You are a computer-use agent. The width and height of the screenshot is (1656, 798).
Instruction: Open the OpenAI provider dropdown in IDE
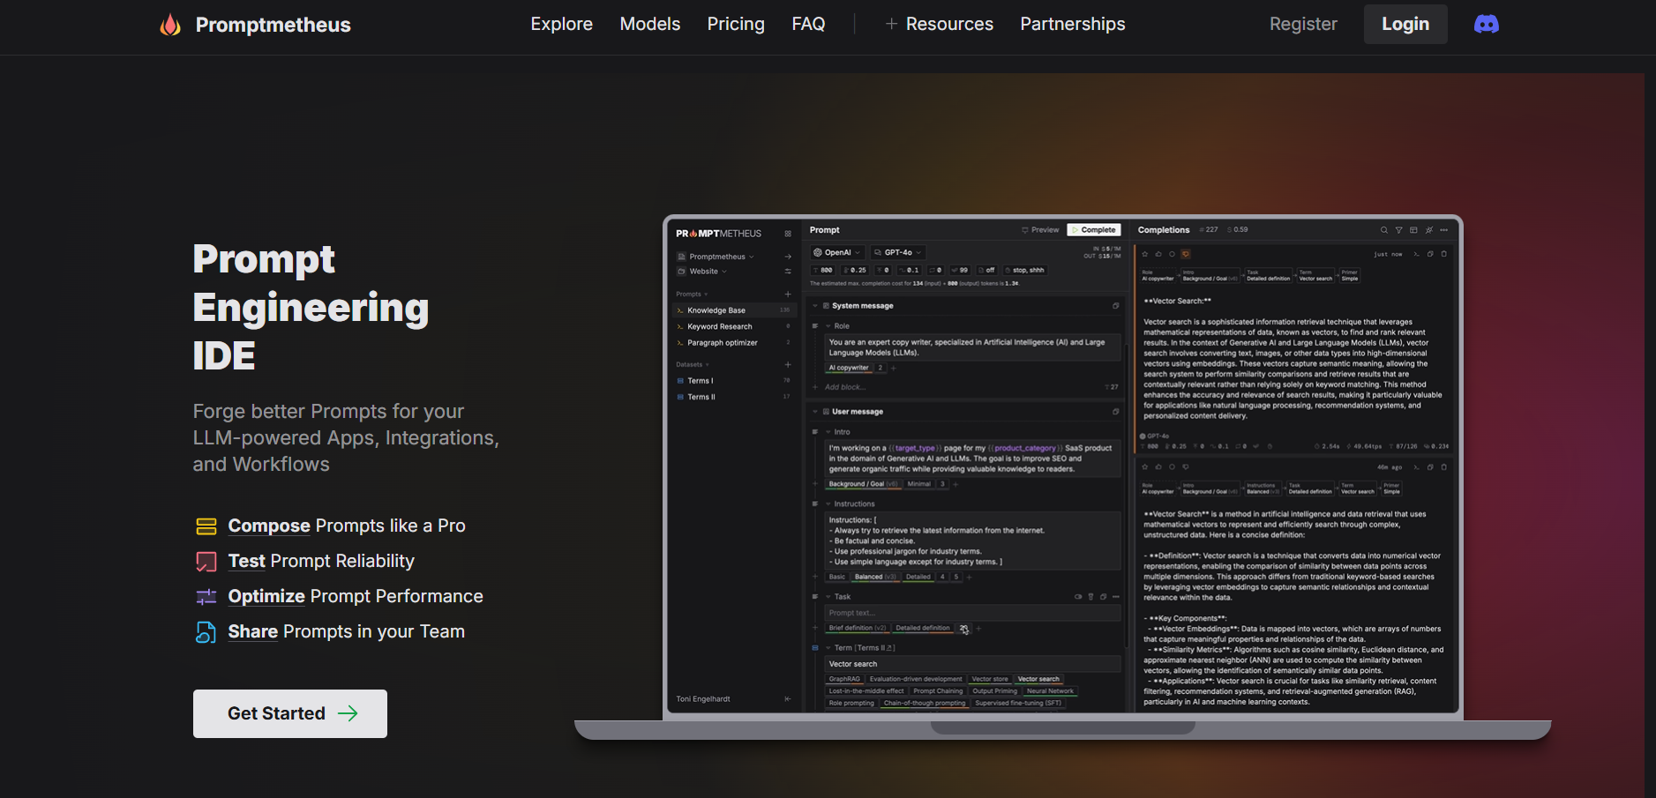pyautogui.click(x=836, y=252)
